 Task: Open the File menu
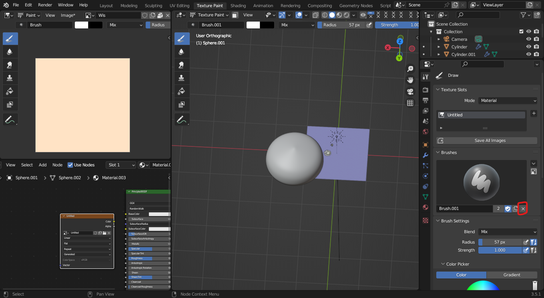click(x=16, y=5)
